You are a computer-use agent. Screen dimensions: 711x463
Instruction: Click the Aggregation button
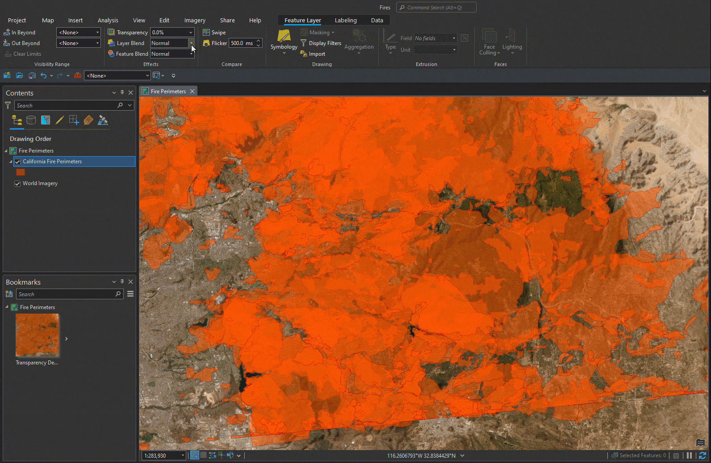pyautogui.click(x=359, y=42)
